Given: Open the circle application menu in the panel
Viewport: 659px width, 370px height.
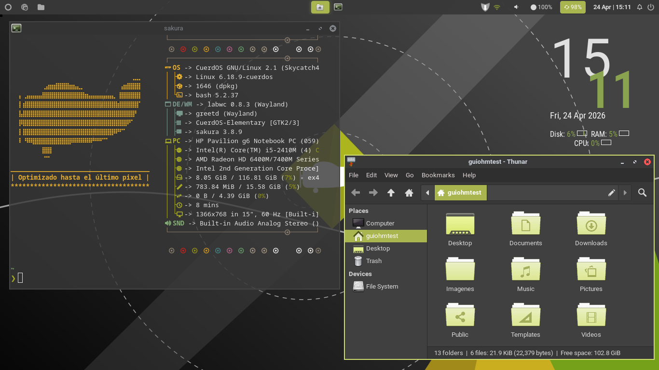Looking at the screenshot, I should click(8, 7).
